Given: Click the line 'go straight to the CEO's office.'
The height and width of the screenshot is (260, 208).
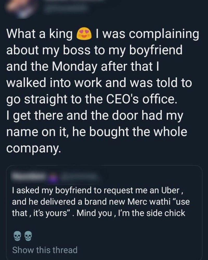Looking at the screenshot, I should click(91, 100).
